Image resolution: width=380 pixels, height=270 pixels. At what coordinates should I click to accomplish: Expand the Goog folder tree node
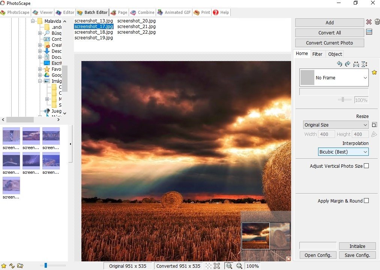click(40, 75)
